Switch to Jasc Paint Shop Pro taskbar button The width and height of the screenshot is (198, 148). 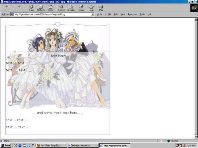tap(52, 145)
